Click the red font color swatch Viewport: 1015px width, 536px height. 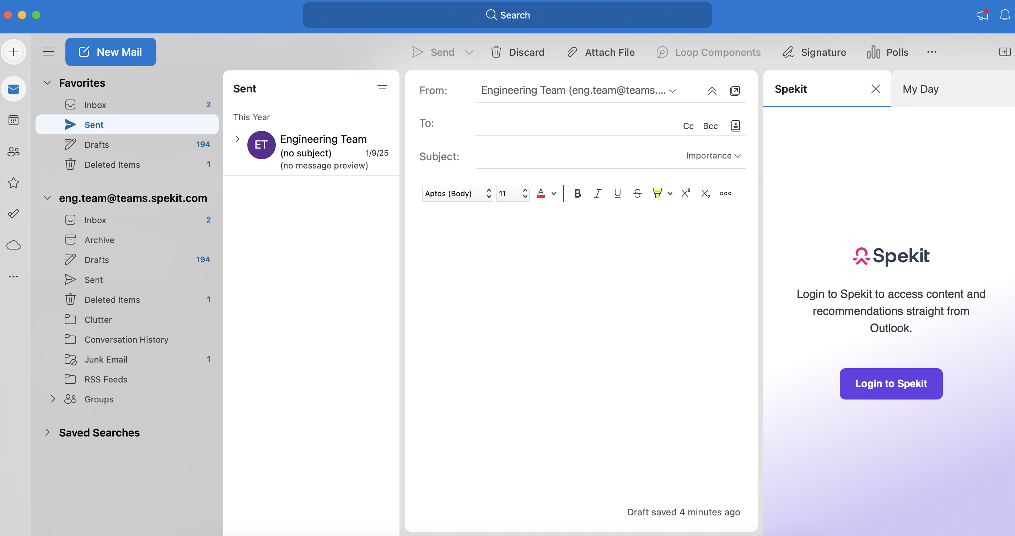click(x=541, y=193)
